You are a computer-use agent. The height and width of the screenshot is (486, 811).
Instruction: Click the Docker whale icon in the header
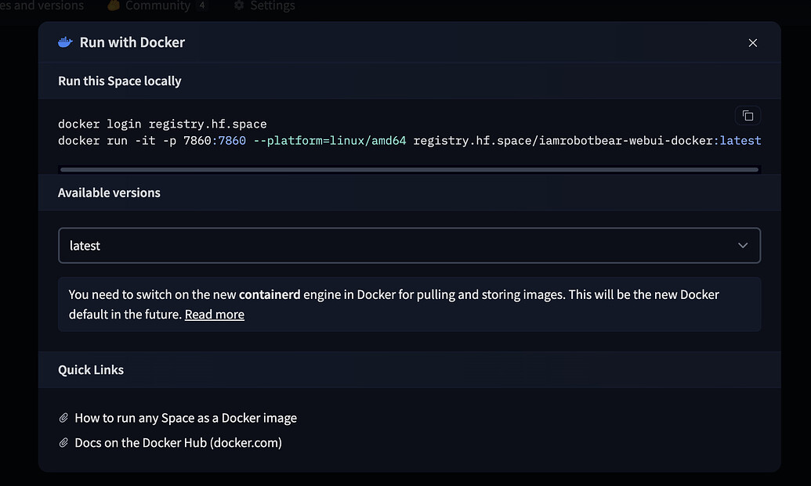[x=65, y=42]
